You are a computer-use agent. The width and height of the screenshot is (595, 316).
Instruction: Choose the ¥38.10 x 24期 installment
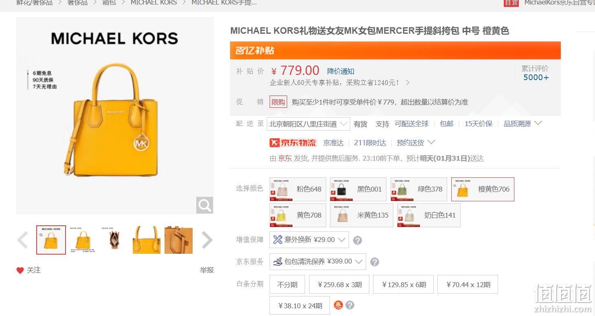tap(300, 305)
